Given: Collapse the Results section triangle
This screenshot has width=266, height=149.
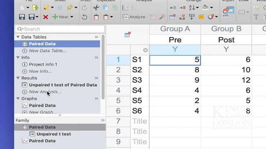Looking at the screenshot, I should [18, 78].
